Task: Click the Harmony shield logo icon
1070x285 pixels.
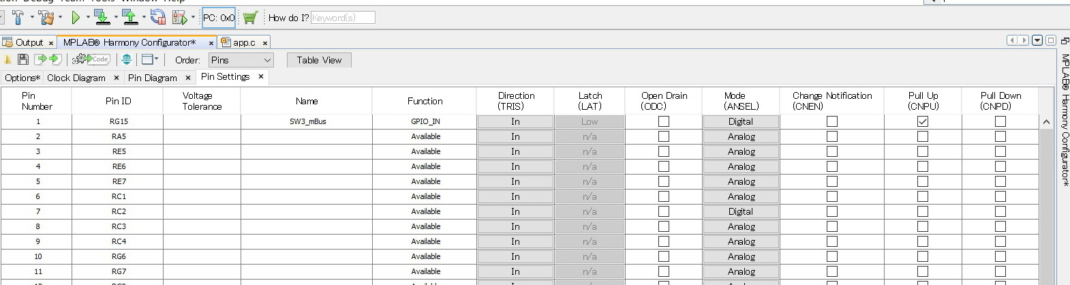Action: (x=127, y=60)
